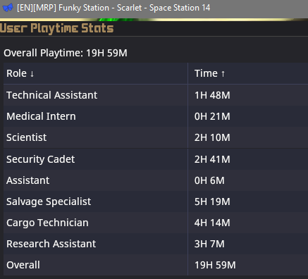Click the 19H 59M cell in table
Screen dimensions: 308x279
215,265
